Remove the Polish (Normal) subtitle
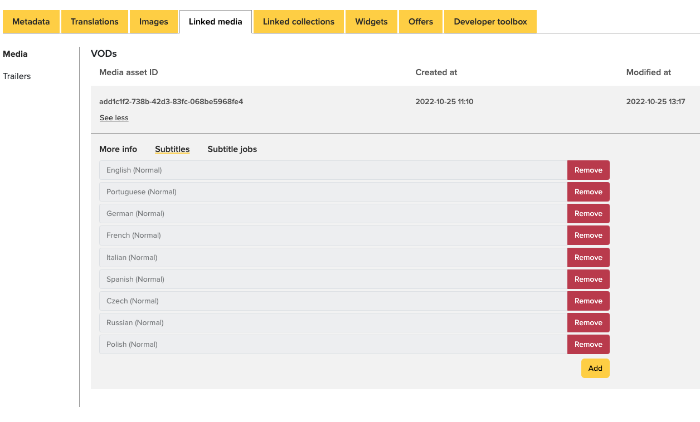700x422 pixels. coord(589,345)
